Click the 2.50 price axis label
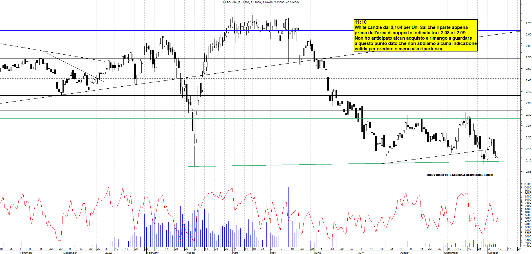The width and height of the screenshot is (532, 254). click(528, 69)
